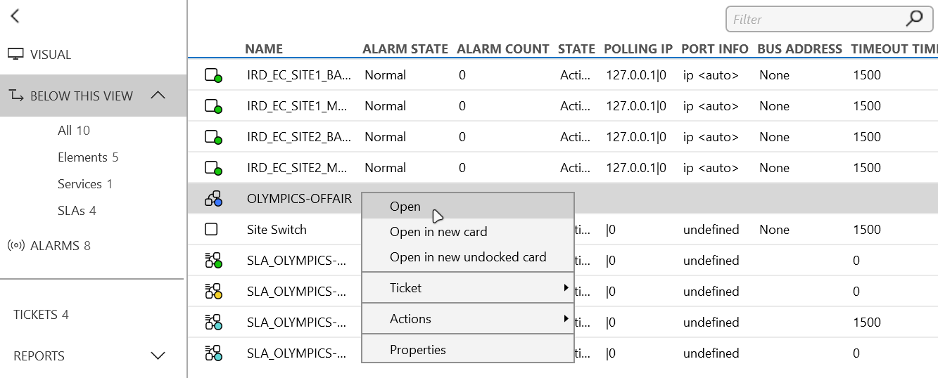Image resolution: width=938 pixels, height=378 pixels.
Task: Expand the Actions submenu
Action: tap(566, 319)
